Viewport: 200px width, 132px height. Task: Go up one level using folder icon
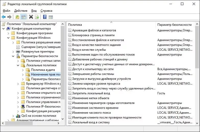coord(17,17)
